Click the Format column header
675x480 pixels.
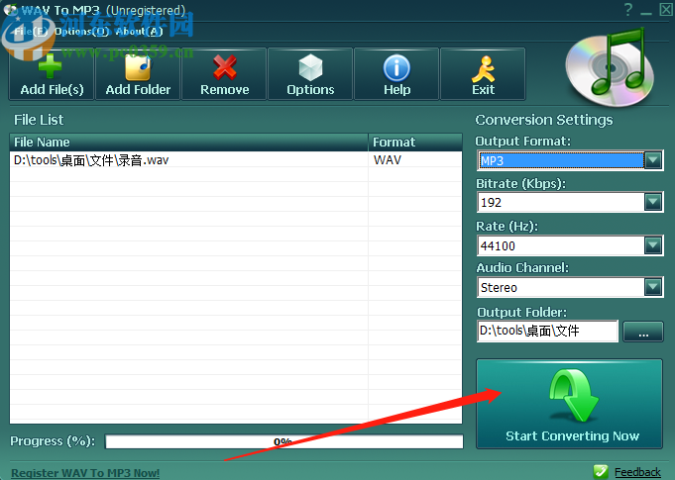pos(415,143)
